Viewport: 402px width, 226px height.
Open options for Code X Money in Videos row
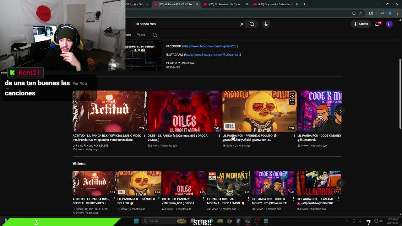pyautogui.click(x=293, y=199)
